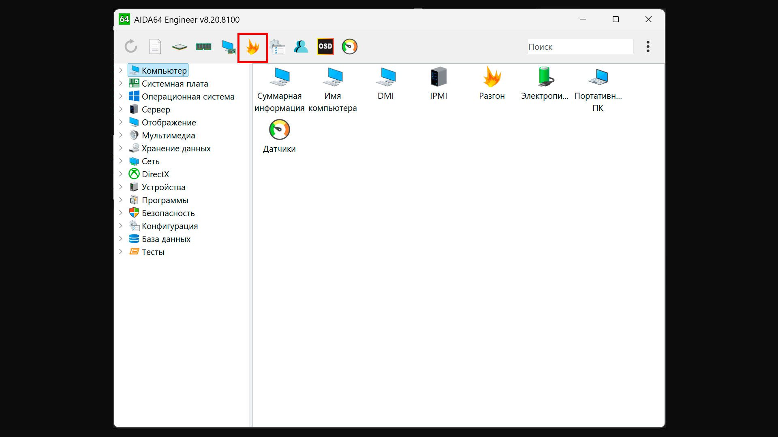778x437 pixels.
Task: Select База данных in the tree
Action: (x=160, y=239)
